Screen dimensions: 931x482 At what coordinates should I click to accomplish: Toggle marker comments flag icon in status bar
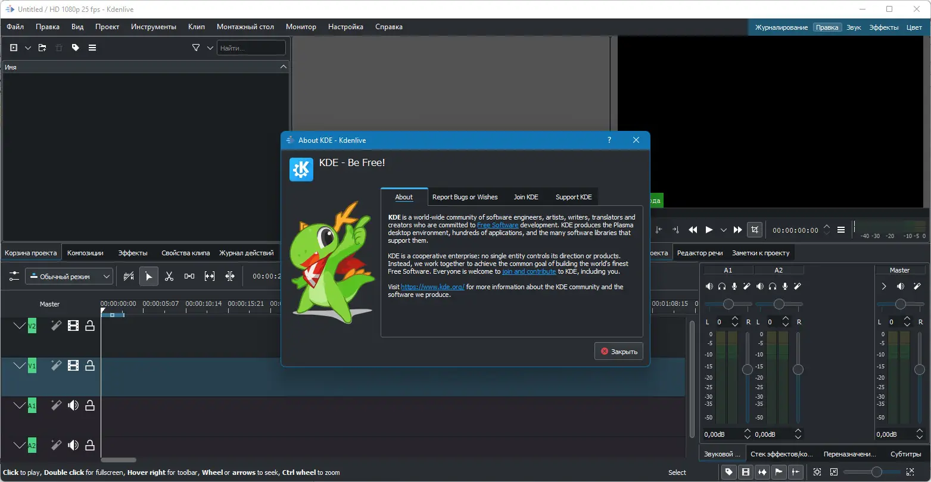click(x=779, y=472)
